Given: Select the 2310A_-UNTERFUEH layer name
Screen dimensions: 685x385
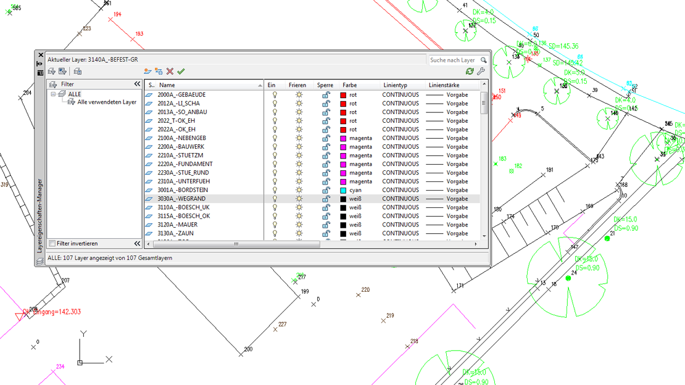Looking at the screenshot, I should pyautogui.click(x=183, y=181).
